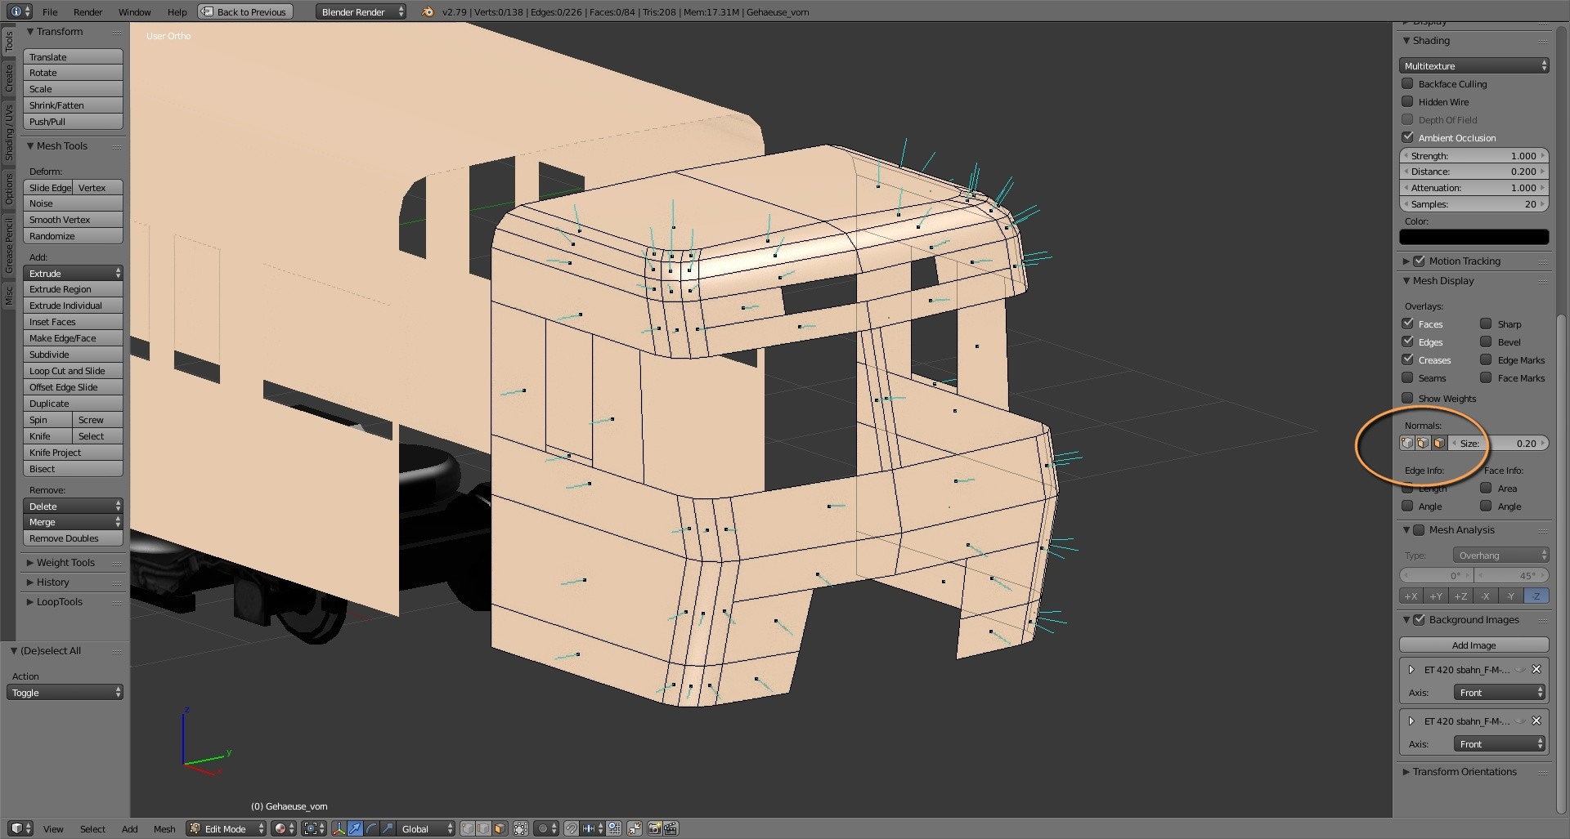The image size is (1570, 839).
Task: Open the Mesh menu in viewport header
Action: coord(164,828)
